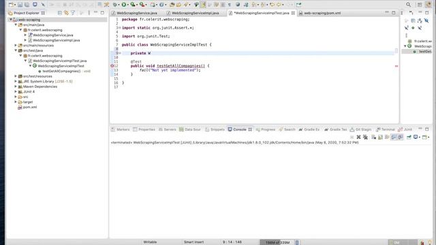
Task: Open the toolbar Search magnifier at top right
Action: click(408, 5)
